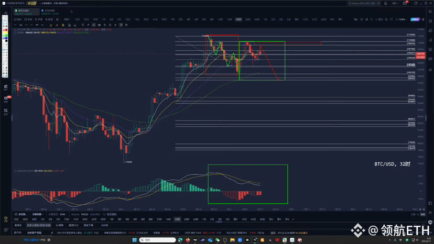Open the VIP icon in the left sidebar
Image resolution: width=434 pixels, height=244 pixels.
(6, 219)
